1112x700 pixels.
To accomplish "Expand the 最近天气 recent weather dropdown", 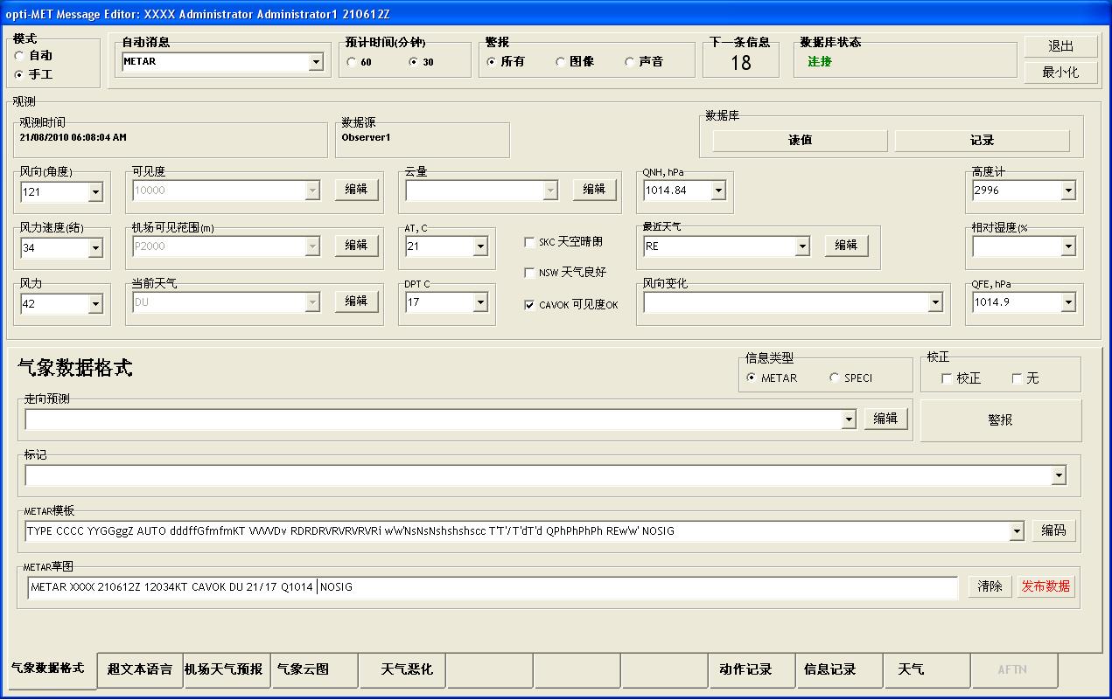I will (802, 246).
